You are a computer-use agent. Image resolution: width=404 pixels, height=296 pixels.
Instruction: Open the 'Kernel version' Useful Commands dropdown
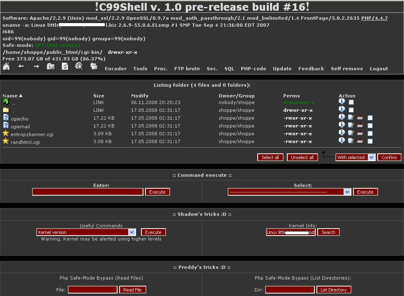pos(86,232)
